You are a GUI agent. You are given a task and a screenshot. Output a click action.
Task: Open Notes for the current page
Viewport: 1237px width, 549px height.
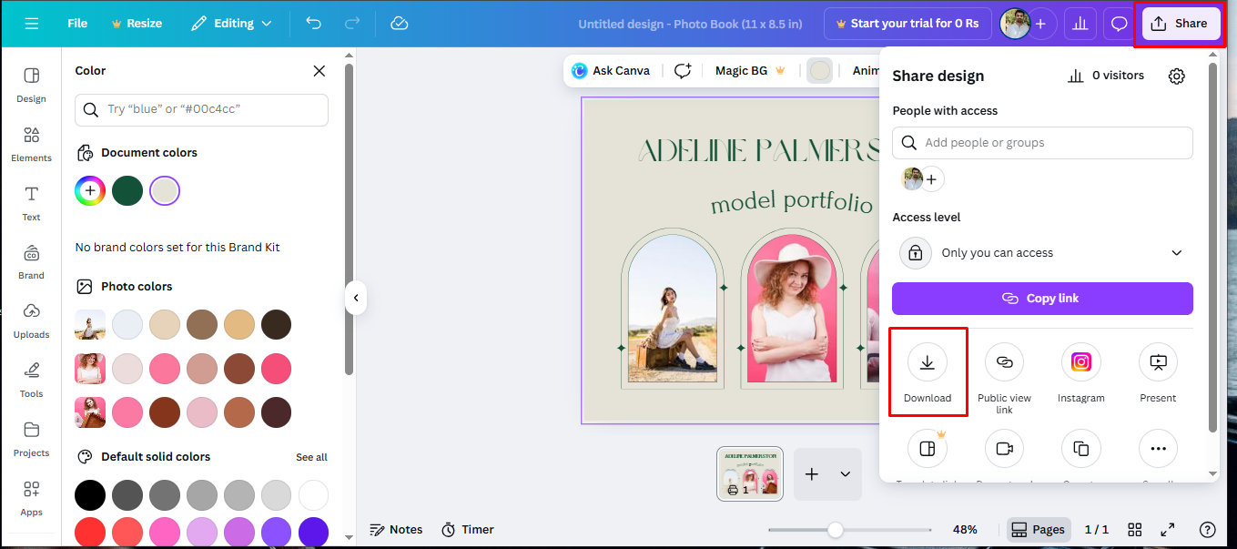point(396,529)
